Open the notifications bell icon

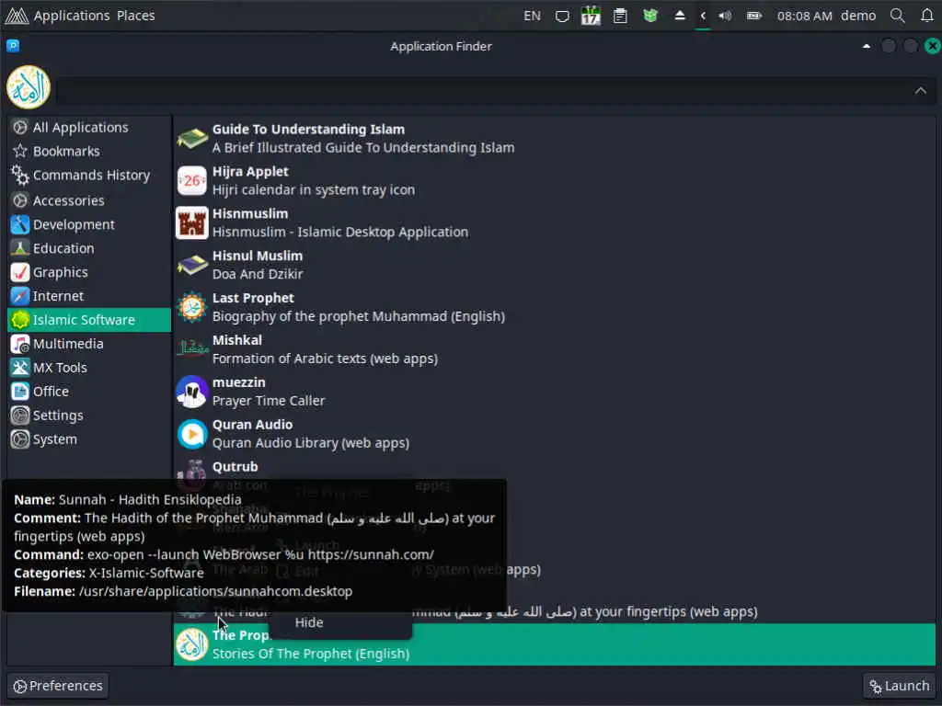click(x=927, y=16)
